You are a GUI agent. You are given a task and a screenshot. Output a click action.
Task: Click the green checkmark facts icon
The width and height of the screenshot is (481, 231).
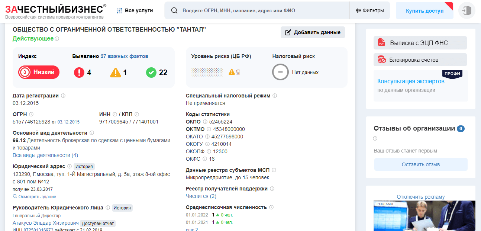point(151,73)
